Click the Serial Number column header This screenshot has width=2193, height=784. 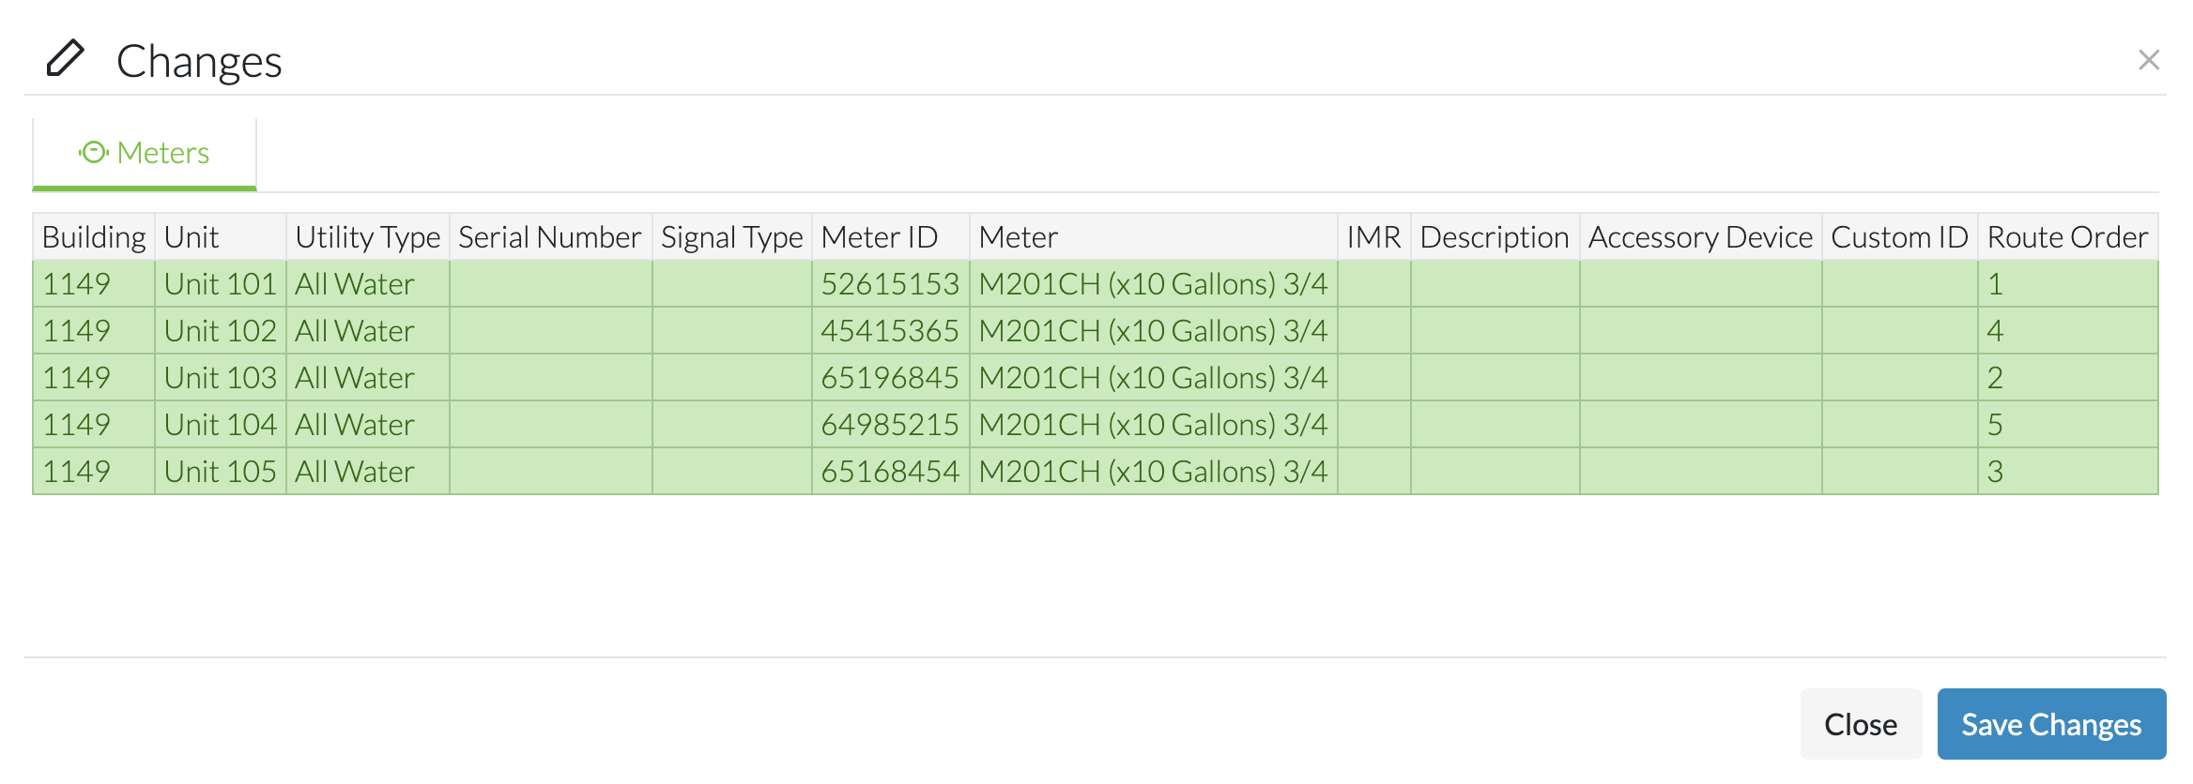pyautogui.click(x=550, y=236)
